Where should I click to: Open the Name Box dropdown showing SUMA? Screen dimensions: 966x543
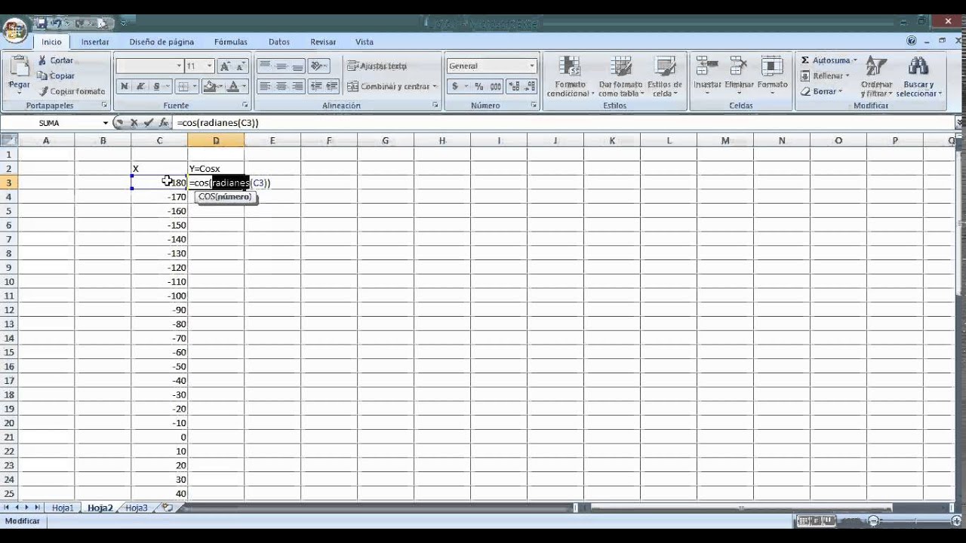click(106, 123)
